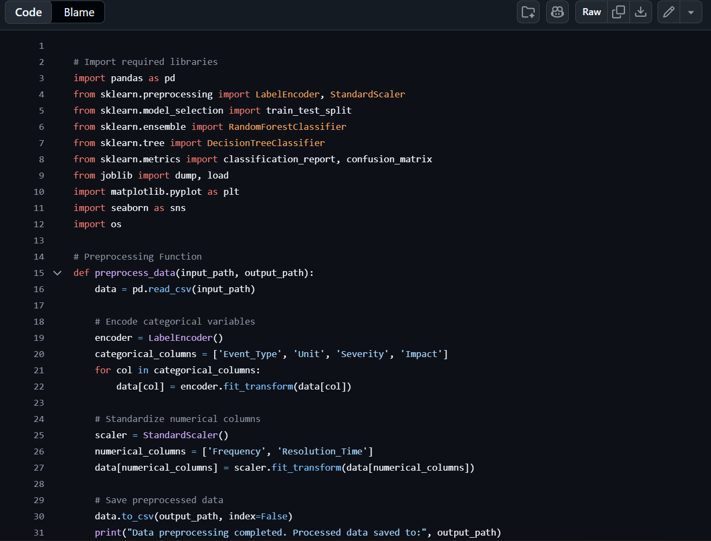Collapse the preprocess_data function at line 15
The width and height of the screenshot is (711, 541).
(57, 273)
